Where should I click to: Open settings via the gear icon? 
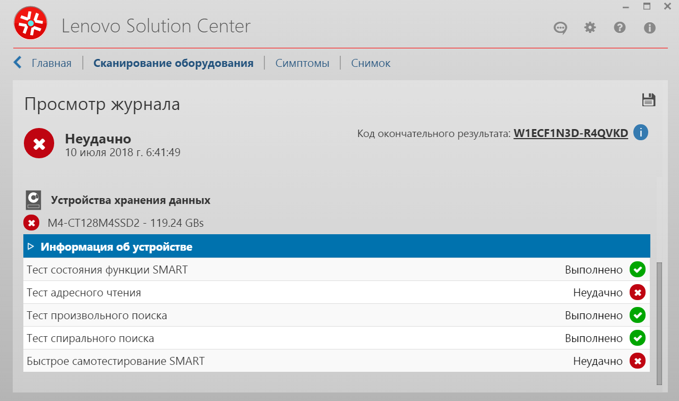point(590,28)
